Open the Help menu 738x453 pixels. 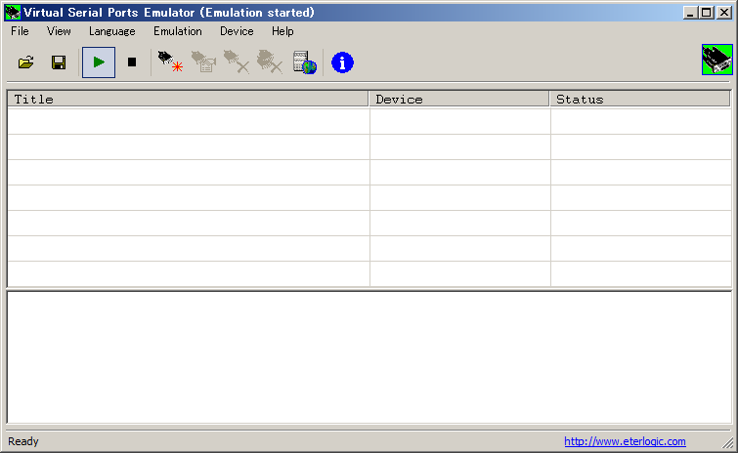pos(282,31)
